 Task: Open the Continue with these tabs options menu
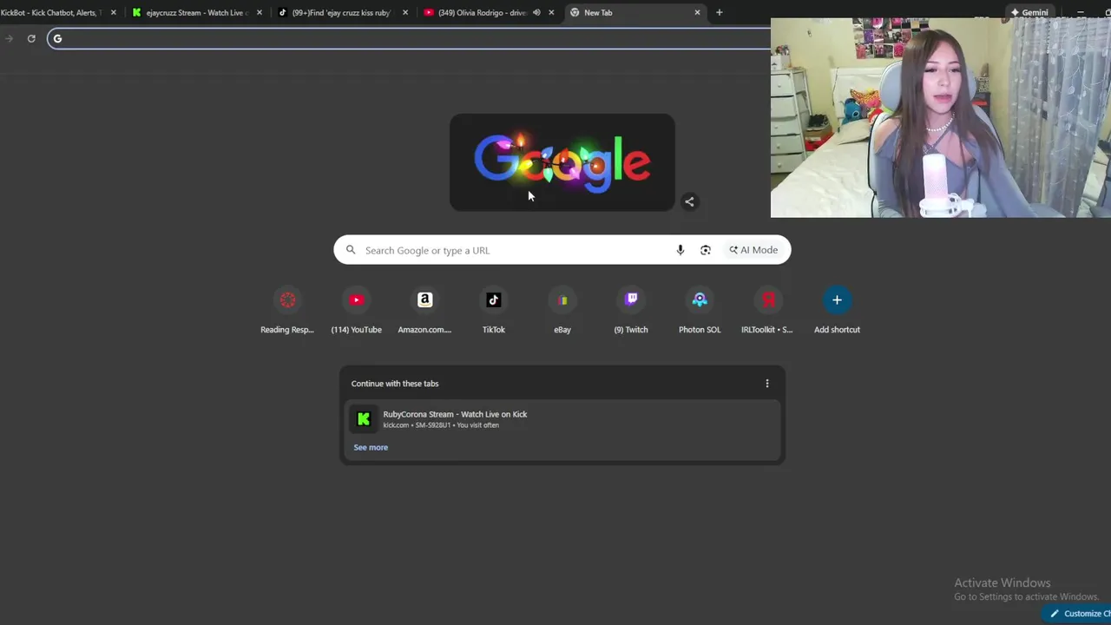click(x=767, y=383)
